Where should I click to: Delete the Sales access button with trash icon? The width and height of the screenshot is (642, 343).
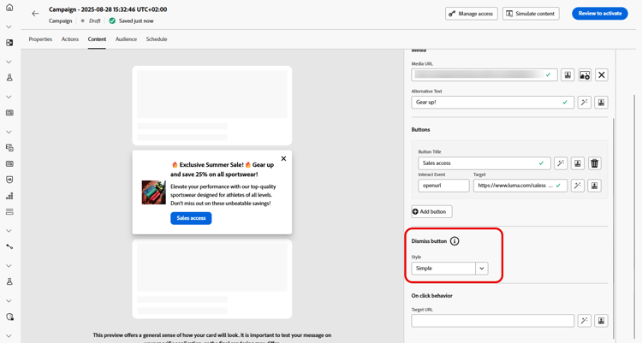tap(595, 163)
